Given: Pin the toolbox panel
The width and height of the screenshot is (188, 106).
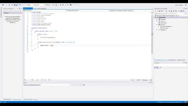Looking at the screenshot, I should (x=20, y=9).
